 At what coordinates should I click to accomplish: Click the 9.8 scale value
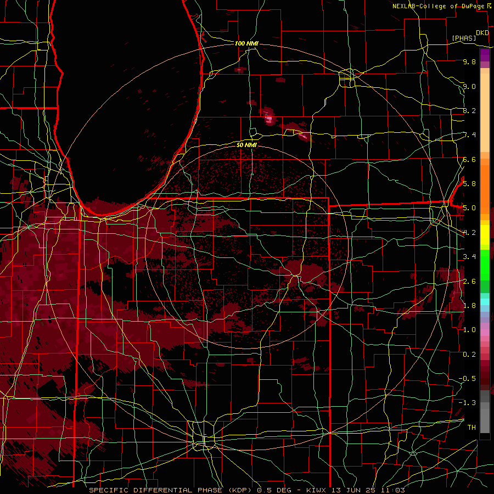(469, 61)
